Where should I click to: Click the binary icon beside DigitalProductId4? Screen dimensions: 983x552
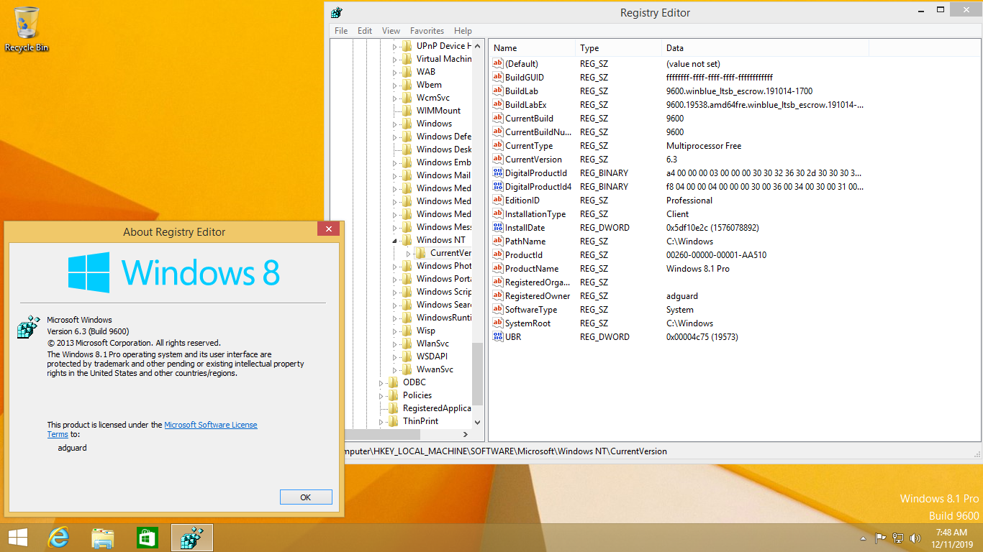tap(497, 187)
